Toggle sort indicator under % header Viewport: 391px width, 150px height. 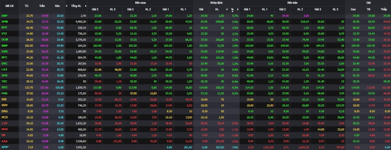[233, 11]
